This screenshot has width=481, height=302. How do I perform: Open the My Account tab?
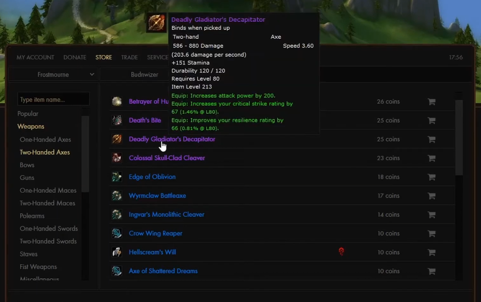tap(35, 57)
